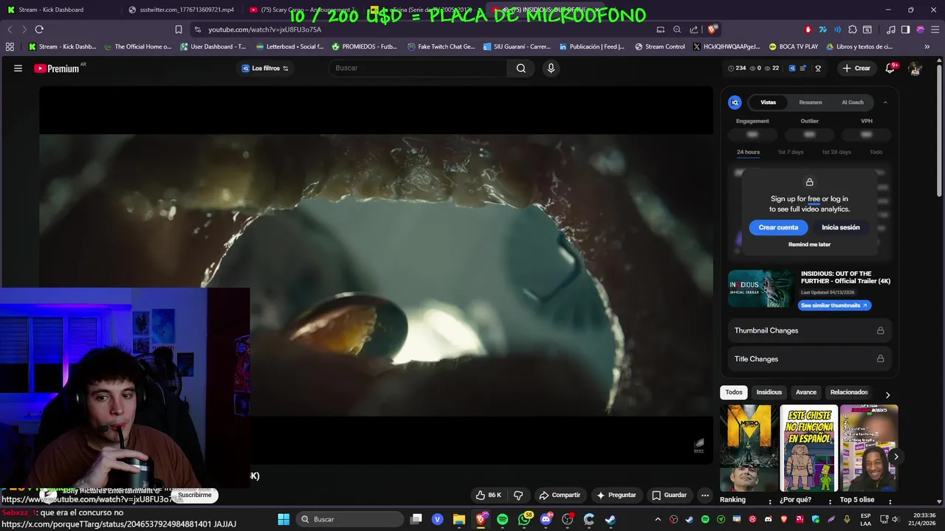The height and width of the screenshot is (531, 945).
Task: Click the Windows Start button
Action: [283, 519]
